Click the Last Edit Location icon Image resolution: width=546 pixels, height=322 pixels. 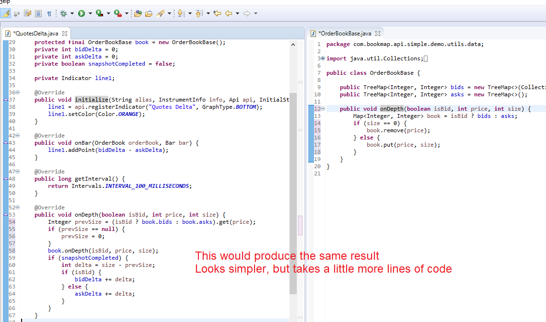point(217,13)
